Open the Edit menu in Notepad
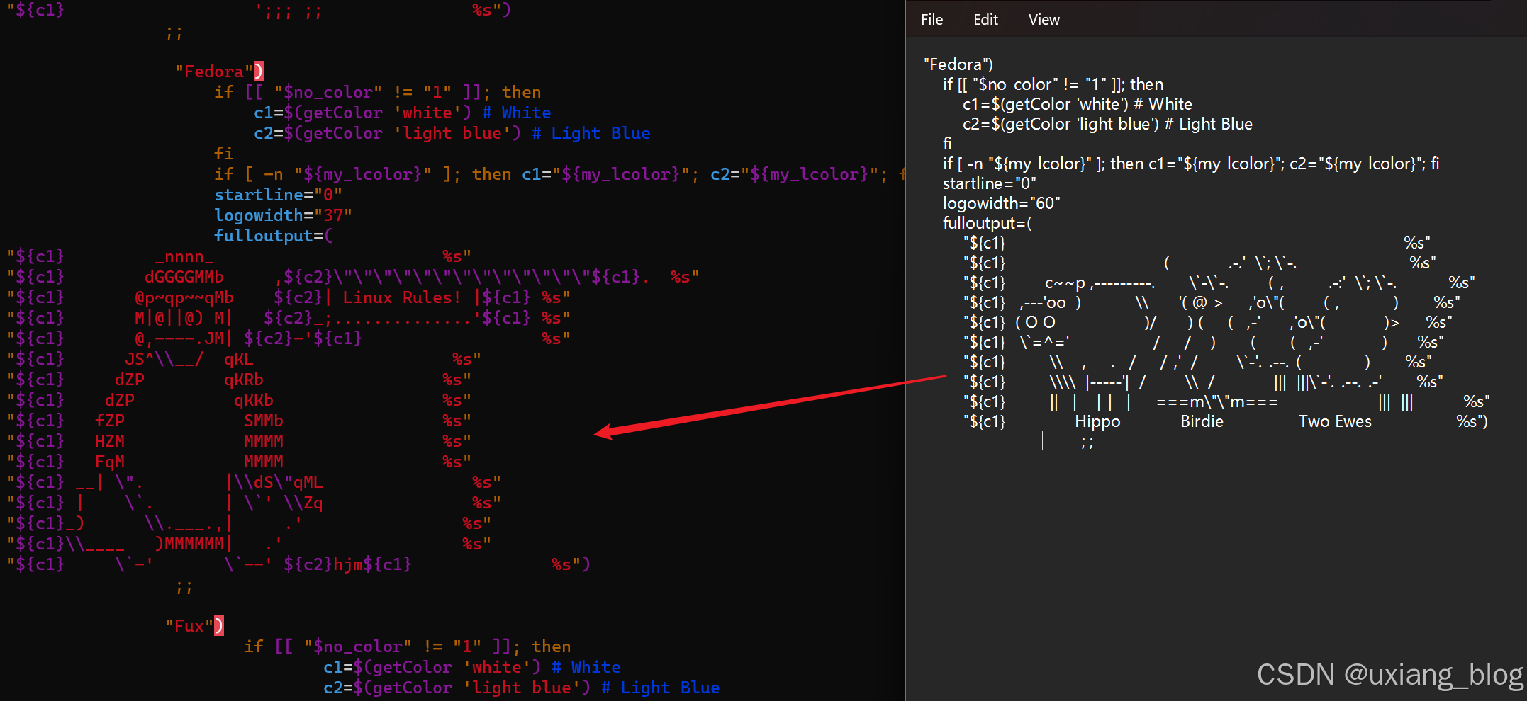This screenshot has height=701, width=1527. tap(985, 20)
